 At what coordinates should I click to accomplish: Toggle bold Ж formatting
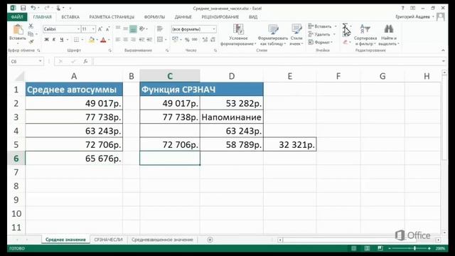pyautogui.click(x=46, y=40)
